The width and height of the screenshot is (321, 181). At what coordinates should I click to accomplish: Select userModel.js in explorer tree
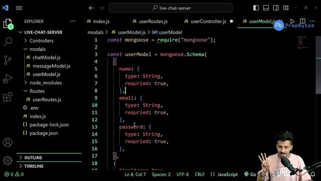(47, 74)
